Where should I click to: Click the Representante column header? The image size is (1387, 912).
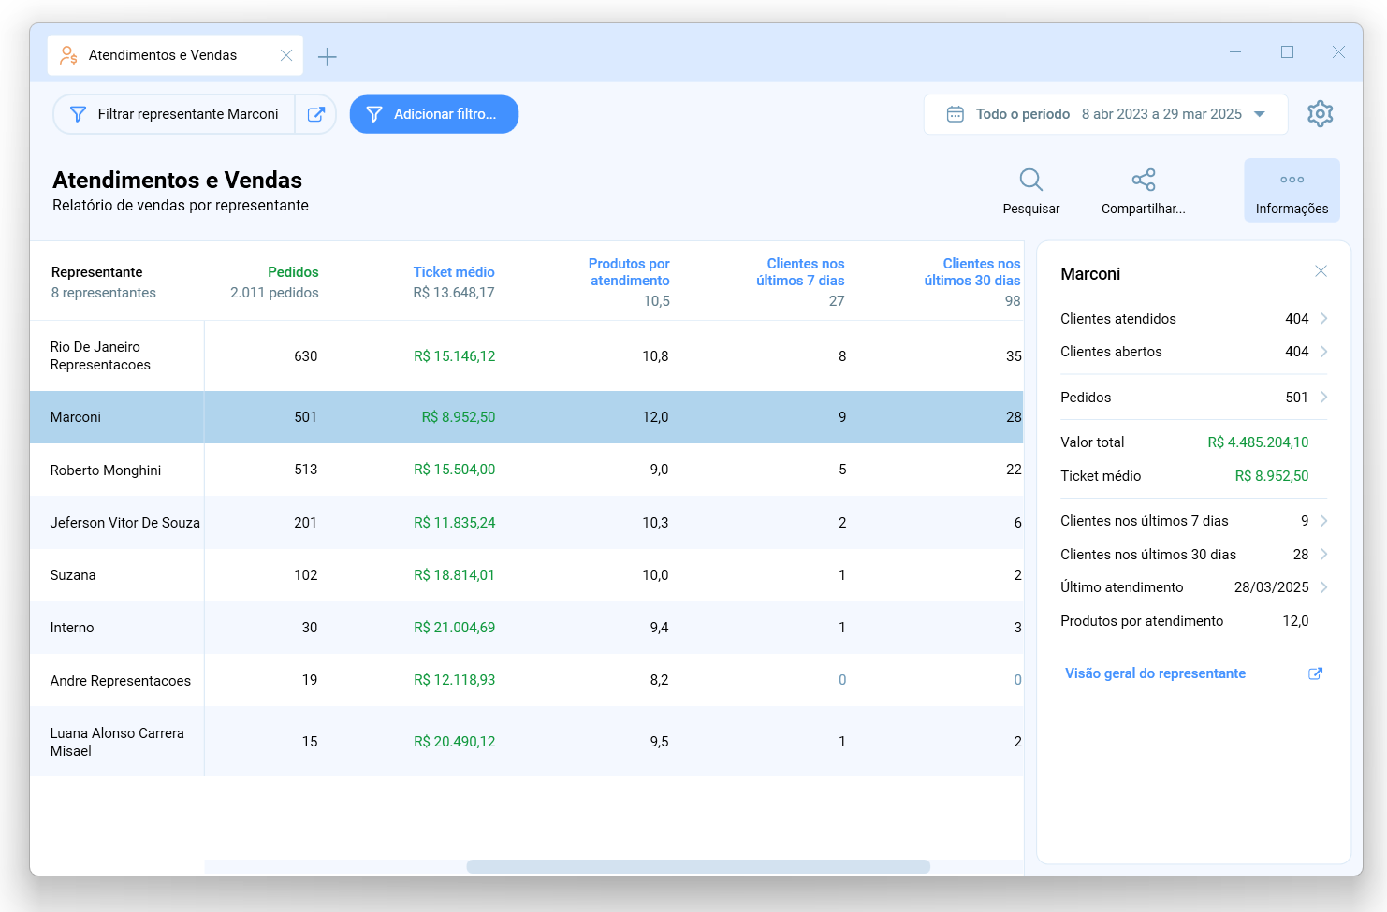96,272
